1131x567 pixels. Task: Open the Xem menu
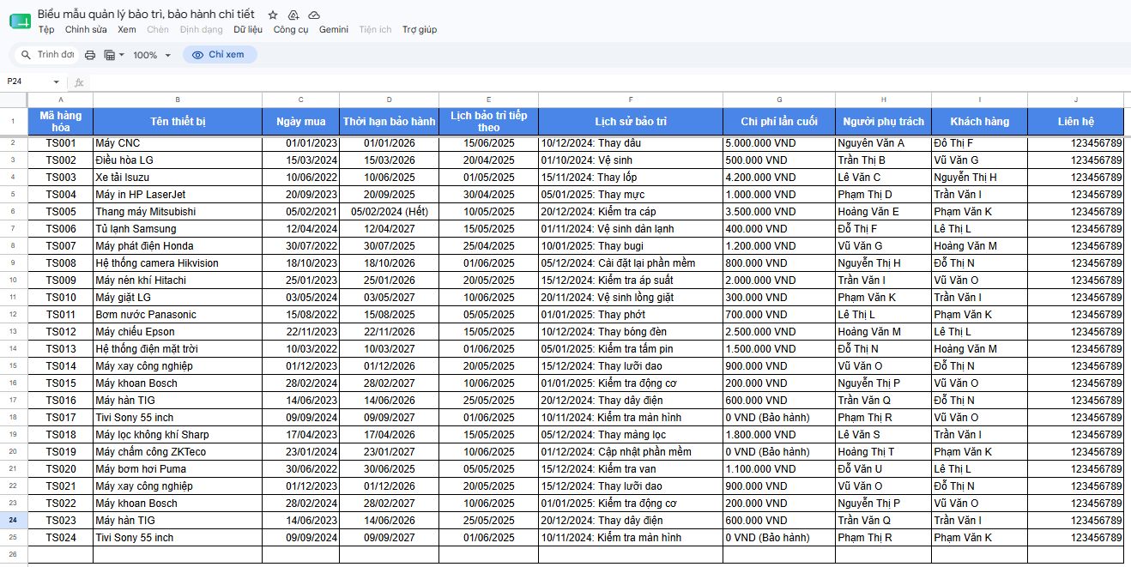(x=127, y=29)
